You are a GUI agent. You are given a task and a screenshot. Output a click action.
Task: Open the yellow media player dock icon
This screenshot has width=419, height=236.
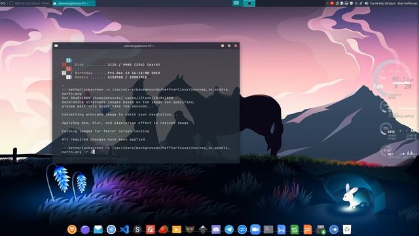point(177,229)
